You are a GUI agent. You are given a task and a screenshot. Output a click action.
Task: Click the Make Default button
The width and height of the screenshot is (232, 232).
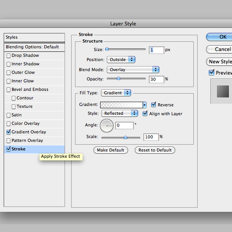pos(111,150)
